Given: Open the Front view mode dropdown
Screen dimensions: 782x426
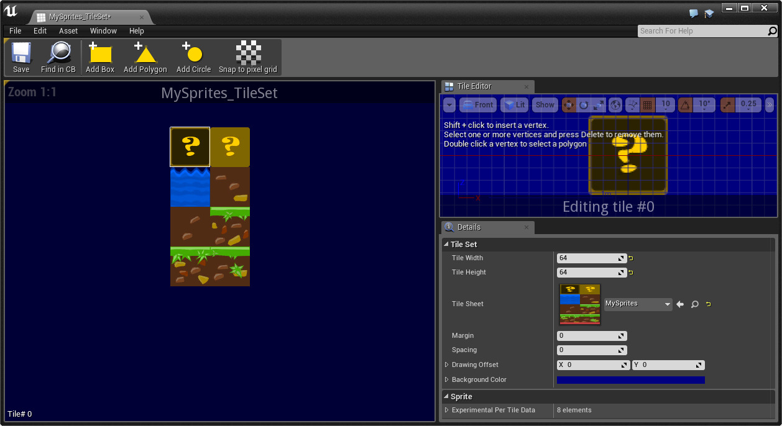Looking at the screenshot, I should (x=478, y=105).
